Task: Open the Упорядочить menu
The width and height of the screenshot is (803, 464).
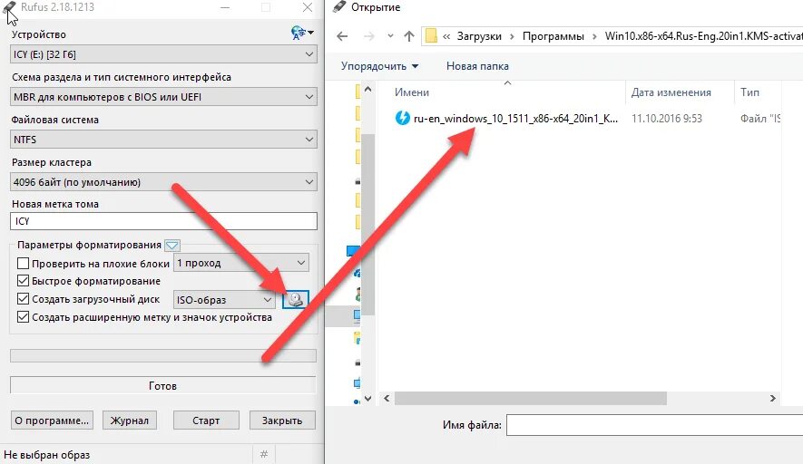Action: (x=379, y=66)
